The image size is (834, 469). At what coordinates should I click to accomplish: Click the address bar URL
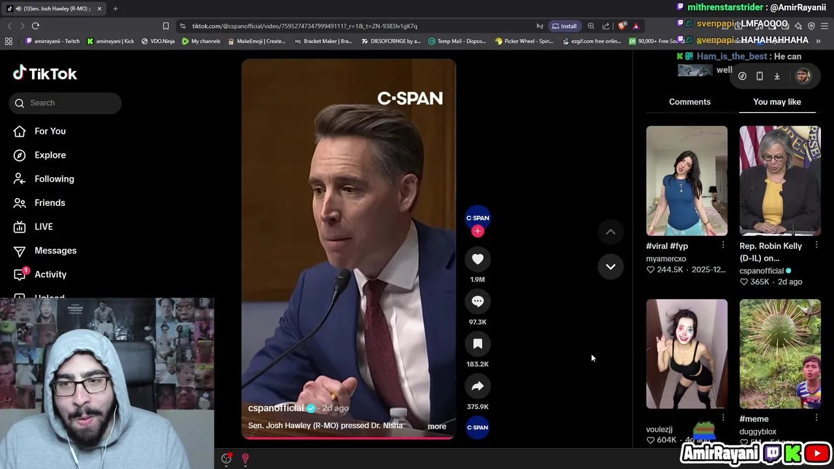click(x=304, y=26)
